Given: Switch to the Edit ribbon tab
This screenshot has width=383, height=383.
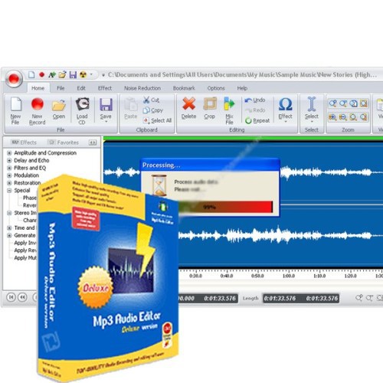Looking at the screenshot, I should [81, 88].
